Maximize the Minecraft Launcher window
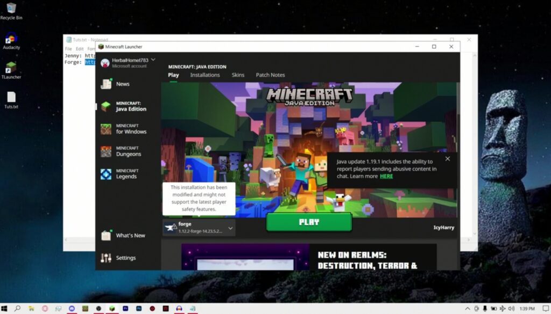This screenshot has height=314, width=551. pos(434,47)
